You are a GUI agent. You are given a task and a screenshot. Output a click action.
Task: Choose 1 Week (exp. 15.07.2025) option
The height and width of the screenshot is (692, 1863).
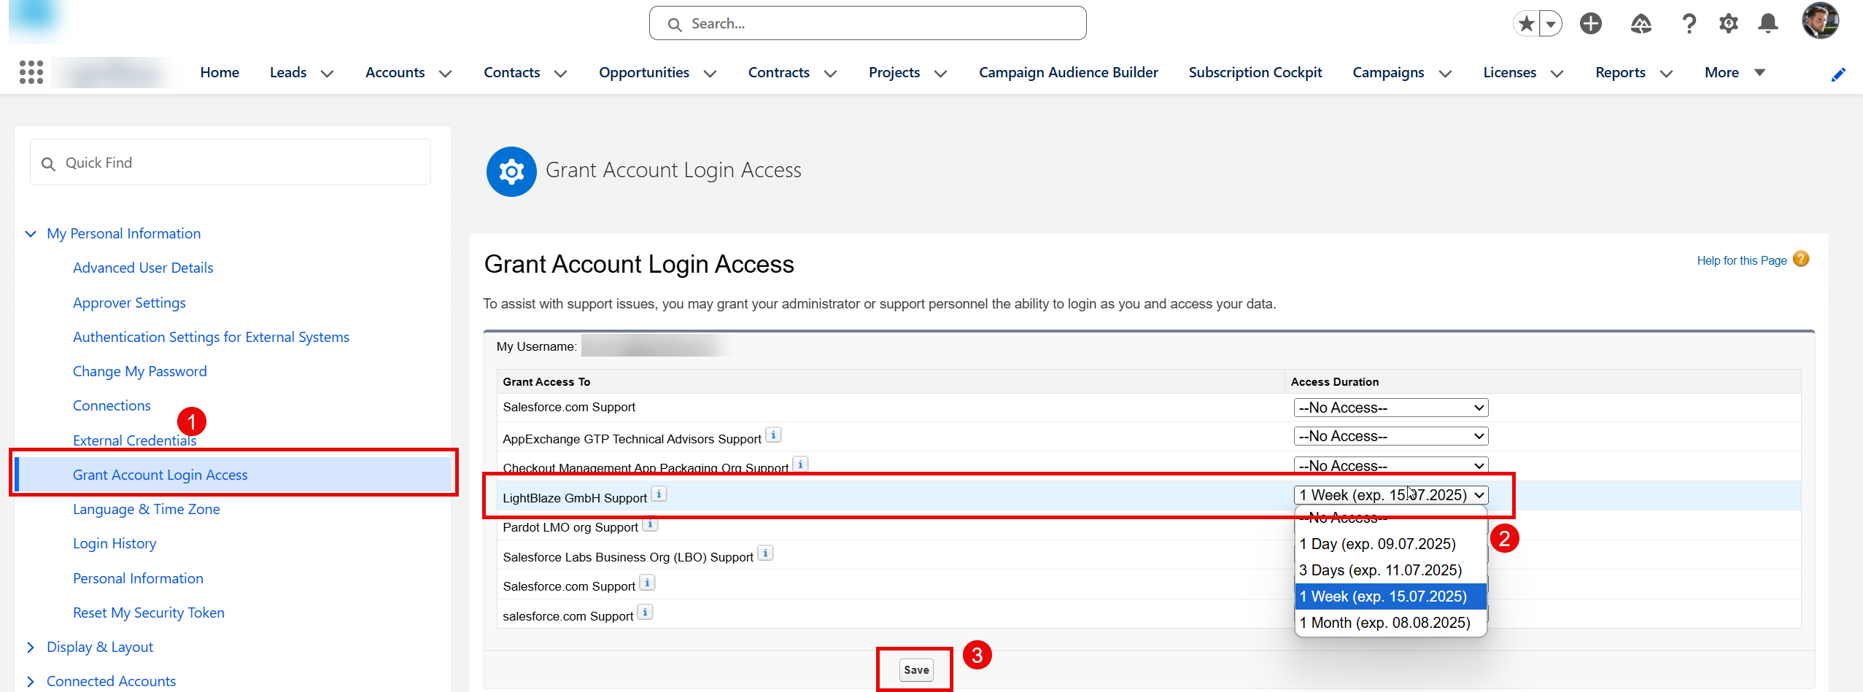click(1390, 596)
